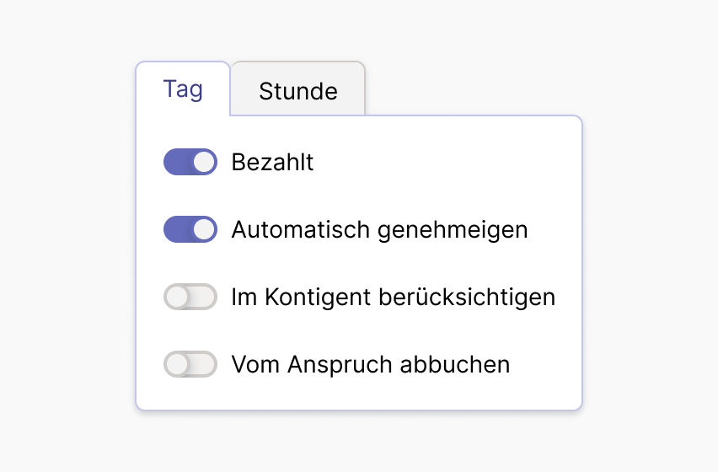The width and height of the screenshot is (718, 472).
Task: Click the Automatisch genehmeigen label text
Action: click(x=379, y=229)
